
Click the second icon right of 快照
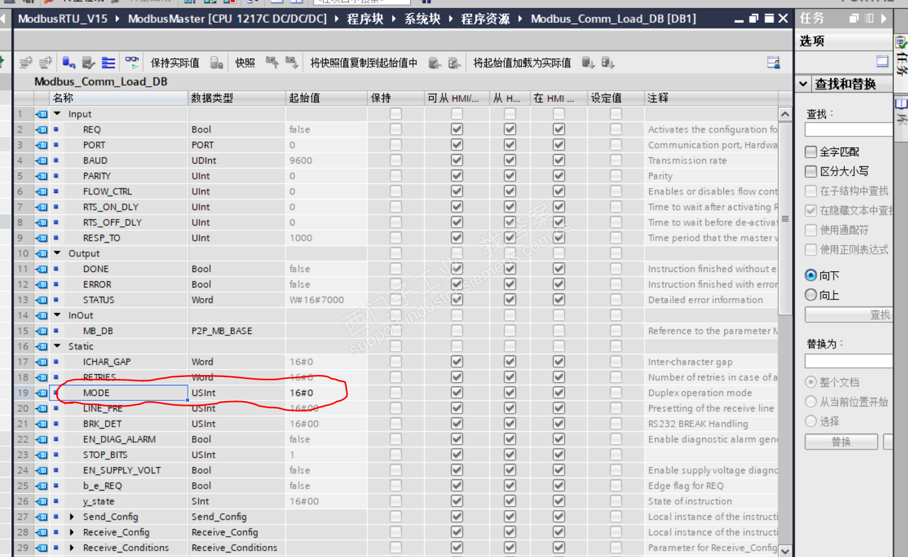point(292,63)
